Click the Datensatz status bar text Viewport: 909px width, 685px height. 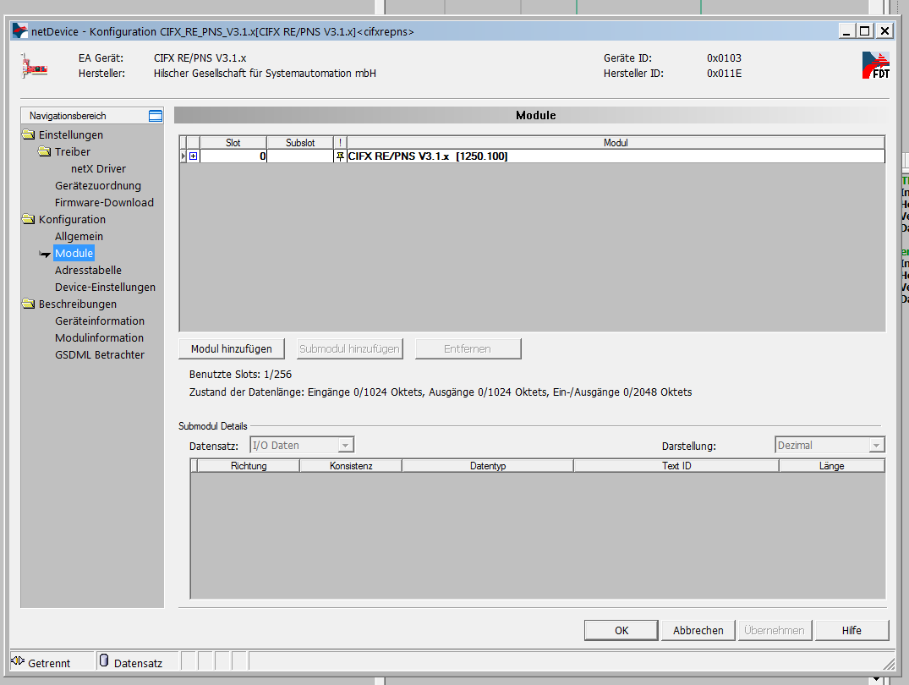(138, 663)
